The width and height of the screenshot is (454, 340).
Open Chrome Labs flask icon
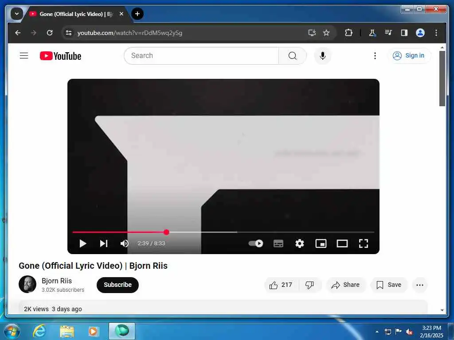tap(372, 33)
